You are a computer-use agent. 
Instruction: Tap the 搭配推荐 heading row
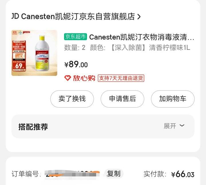103,126
